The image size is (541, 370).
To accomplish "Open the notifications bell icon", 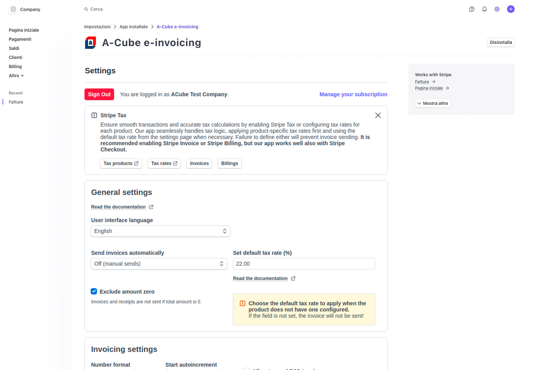I will pos(485,9).
